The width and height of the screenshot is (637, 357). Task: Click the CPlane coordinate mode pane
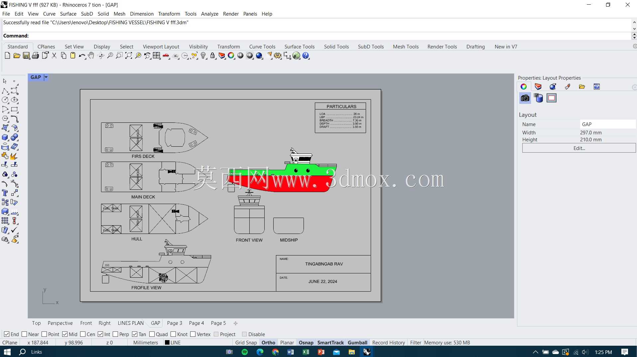tap(10, 343)
